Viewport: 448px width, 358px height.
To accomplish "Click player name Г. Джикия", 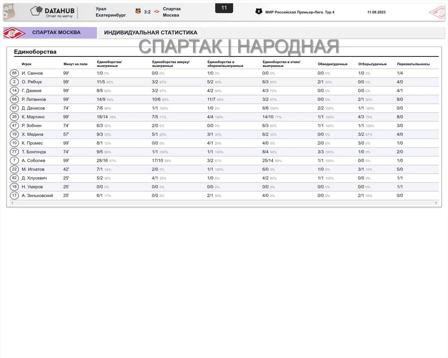I will click(32, 91).
